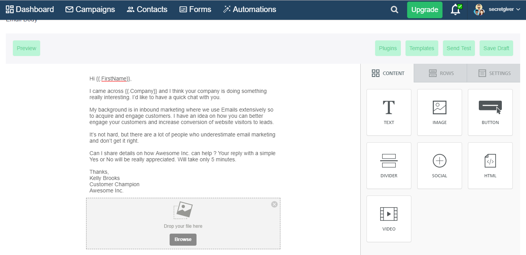
Task: Click Browse to upload an image
Action: tap(183, 239)
